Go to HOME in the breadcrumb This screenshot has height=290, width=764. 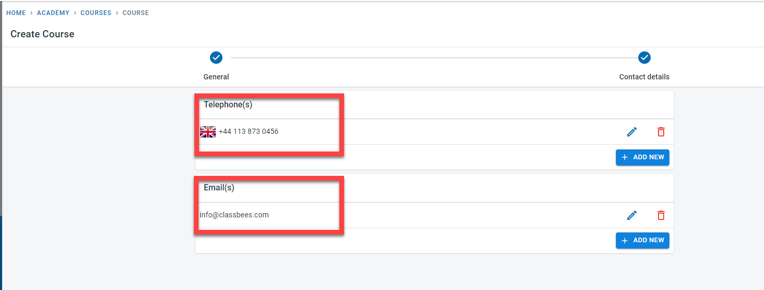(x=16, y=13)
